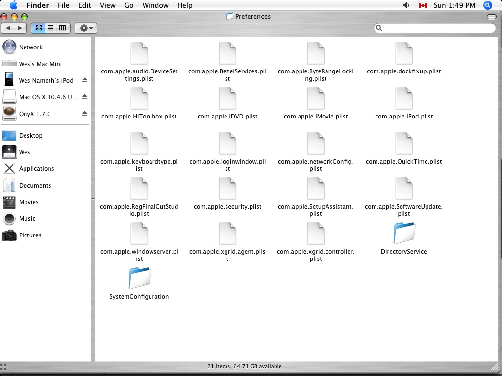Image resolution: width=502 pixels, height=376 pixels.
Task: Select com.apple.QuickTime.plist file
Action: coord(404,143)
